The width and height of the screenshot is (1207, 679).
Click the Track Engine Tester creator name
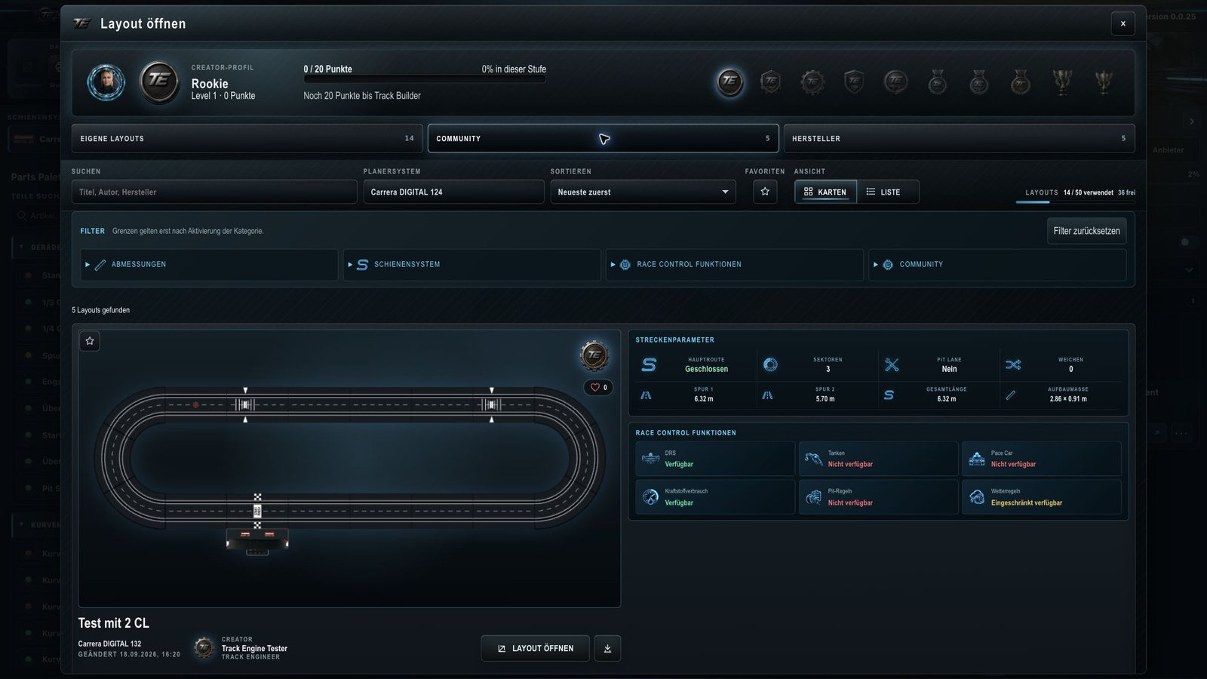[254, 648]
